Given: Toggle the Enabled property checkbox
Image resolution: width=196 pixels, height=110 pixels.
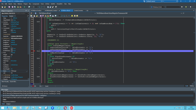Looking at the screenshot, I should 12,49.
